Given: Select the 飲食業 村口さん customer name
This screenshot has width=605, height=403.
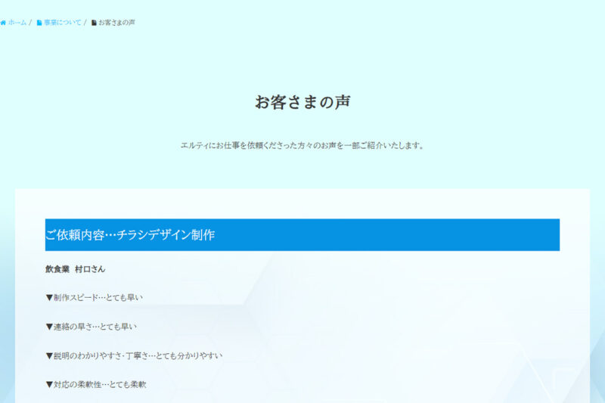Looking at the screenshot, I should click(75, 269).
